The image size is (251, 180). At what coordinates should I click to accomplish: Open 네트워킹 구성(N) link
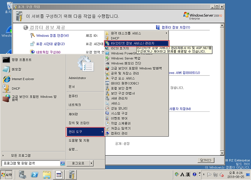tap(48, 52)
